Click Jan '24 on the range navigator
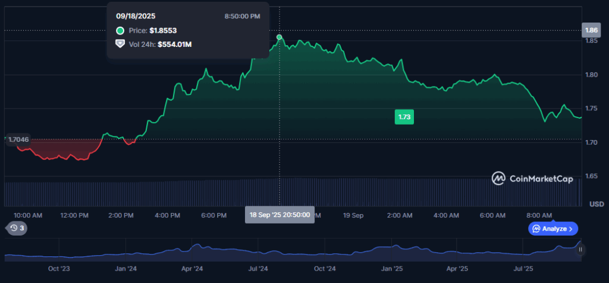The width and height of the screenshot is (609, 283). pyautogui.click(x=126, y=269)
